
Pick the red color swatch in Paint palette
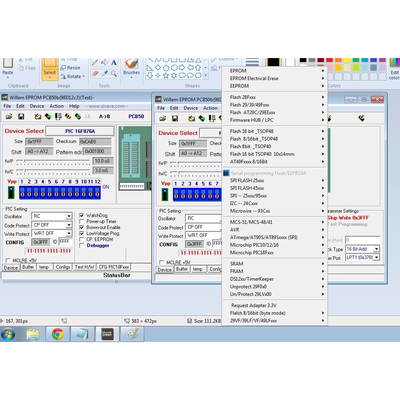pyautogui.click(x=330, y=60)
